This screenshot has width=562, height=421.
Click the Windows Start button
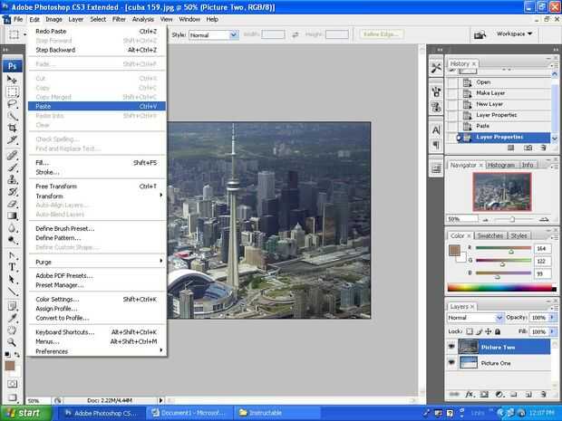tap(29, 413)
